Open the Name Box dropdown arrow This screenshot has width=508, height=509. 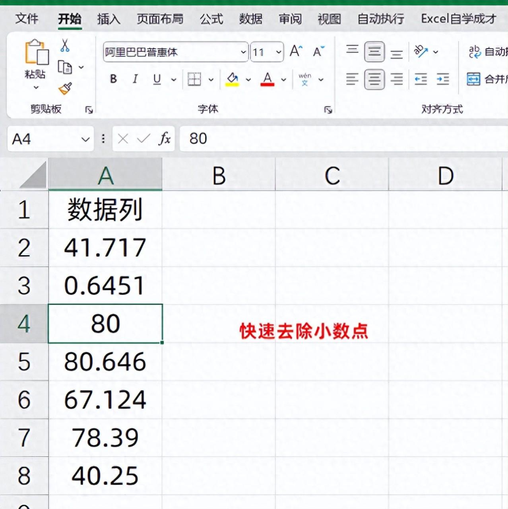tap(85, 139)
